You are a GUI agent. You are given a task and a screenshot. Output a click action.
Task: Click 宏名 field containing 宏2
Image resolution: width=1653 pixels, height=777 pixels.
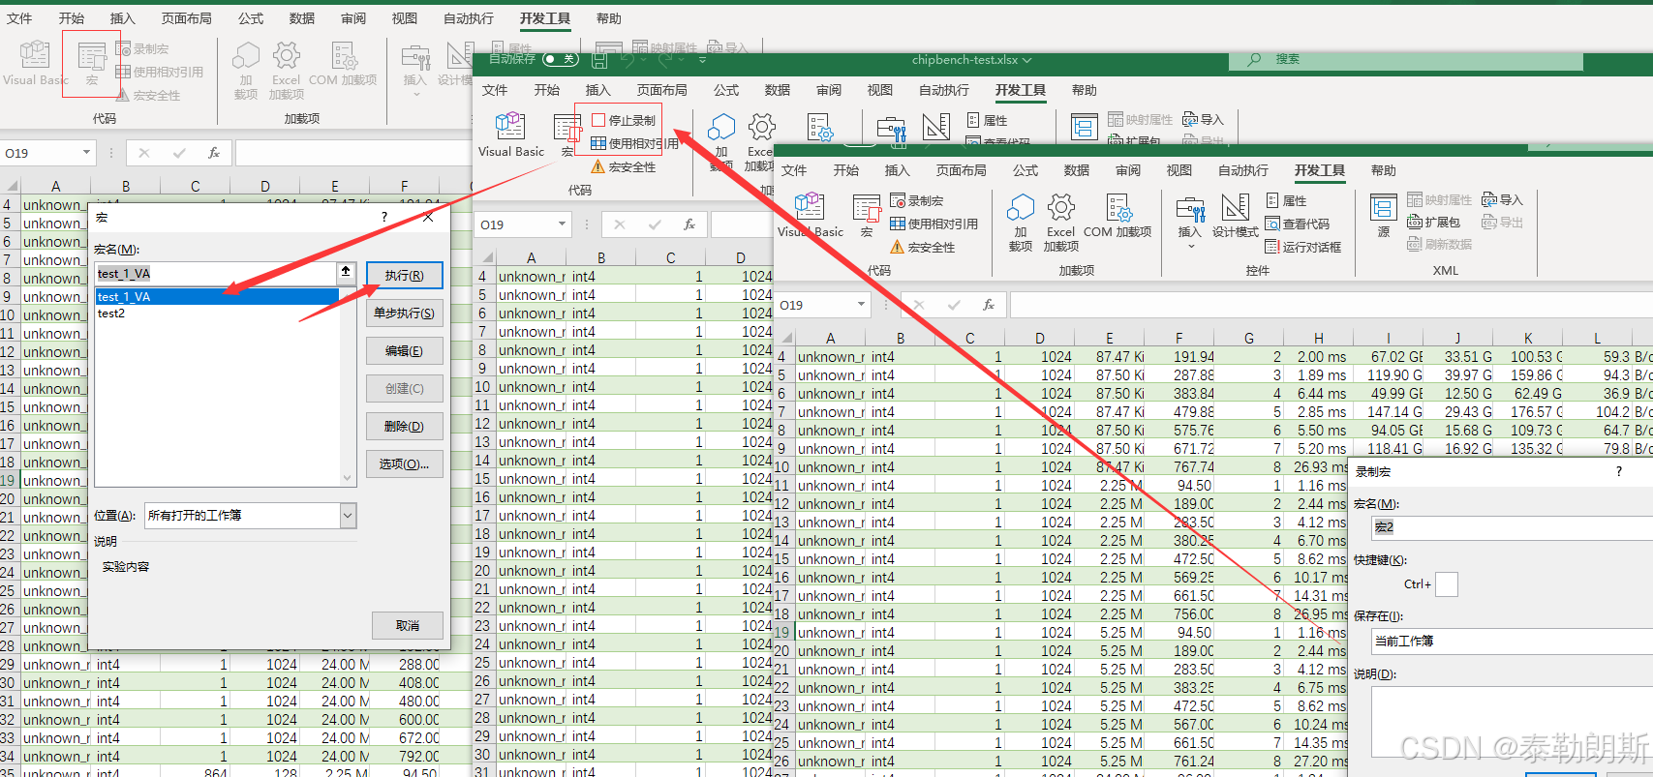click(x=1512, y=527)
